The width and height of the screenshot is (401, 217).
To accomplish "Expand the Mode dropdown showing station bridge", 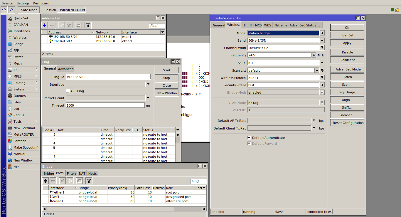I will (322, 33).
